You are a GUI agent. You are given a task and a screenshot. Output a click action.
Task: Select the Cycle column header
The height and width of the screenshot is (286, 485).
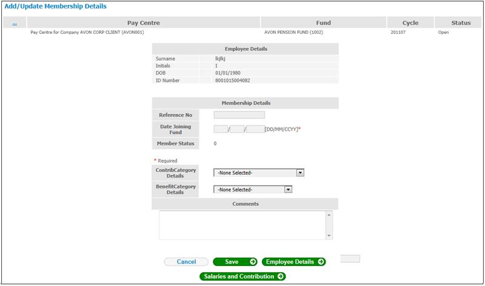(x=410, y=23)
